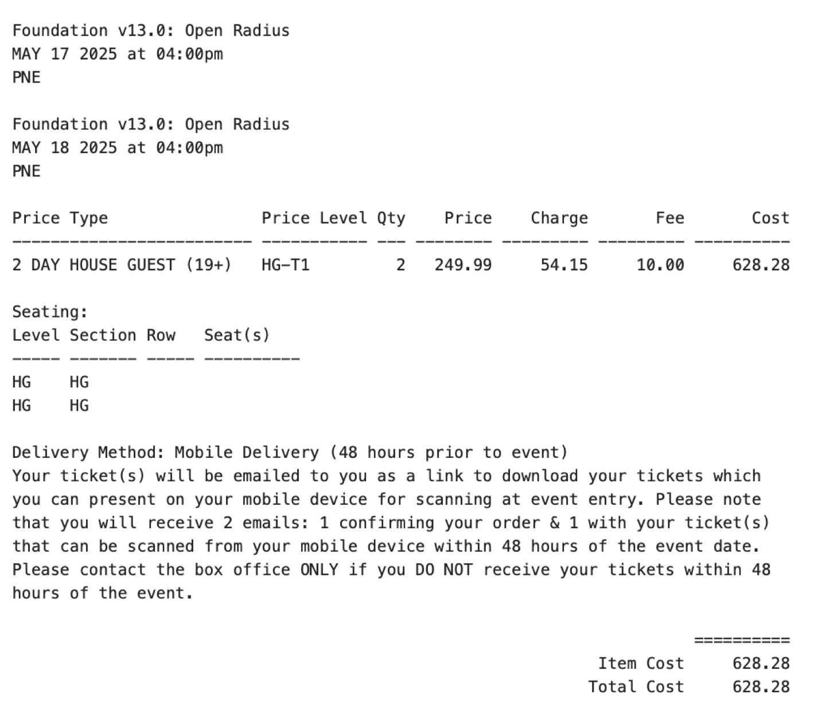The width and height of the screenshot is (826, 722).
Task: Click the Charge column header
Action: pyautogui.click(x=559, y=218)
